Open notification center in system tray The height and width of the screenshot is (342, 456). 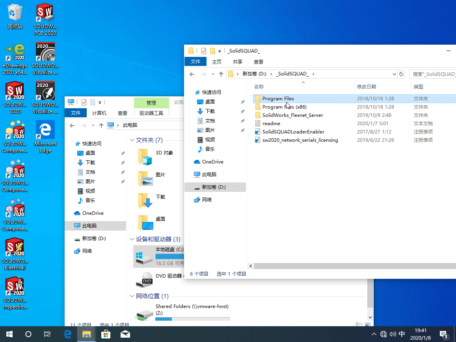(444, 334)
